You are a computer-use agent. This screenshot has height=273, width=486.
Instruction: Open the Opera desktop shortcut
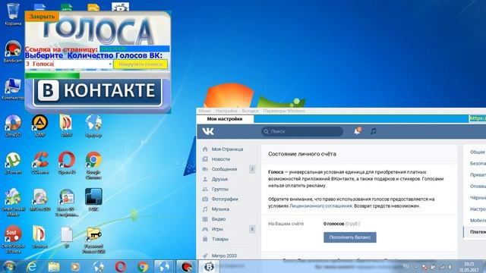tap(67, 163)
